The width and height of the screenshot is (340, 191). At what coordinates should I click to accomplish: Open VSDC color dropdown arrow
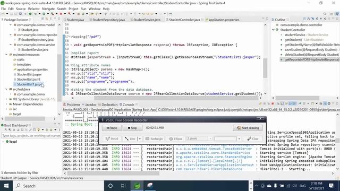coord(239,139)
